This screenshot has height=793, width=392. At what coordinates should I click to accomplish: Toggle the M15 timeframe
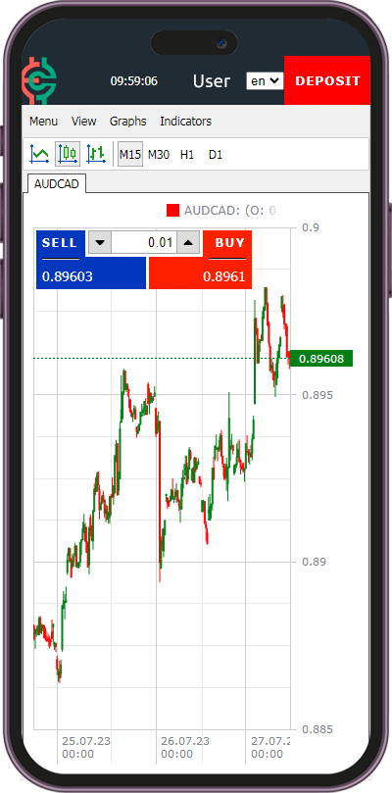[x=130, y=154]
